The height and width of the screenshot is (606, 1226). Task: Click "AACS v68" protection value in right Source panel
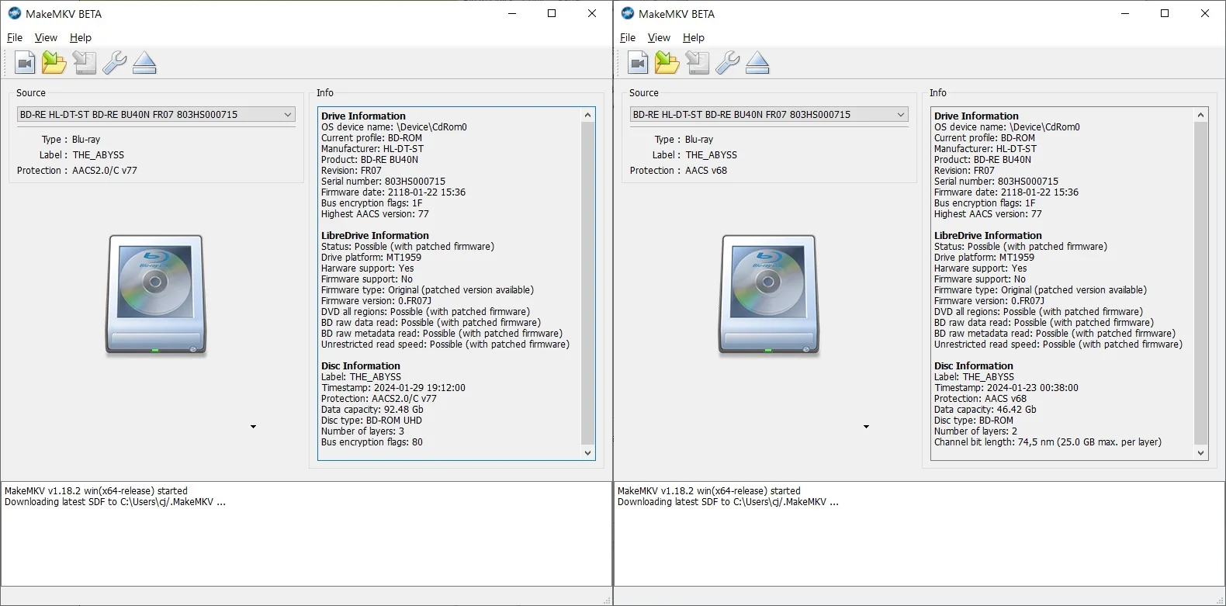pyautogui.click(x=706, y=171)
